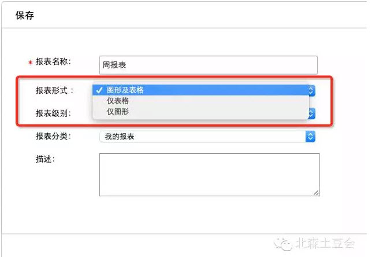Click the blue stepper arrow of 报表形式
This screenshot has height=257, width=372.
[312, 90]
